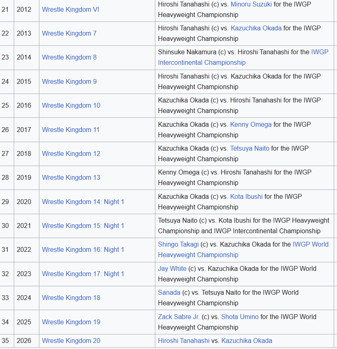The image size is (337, 349).
Task: Click the row number 25 cell
Action: click(6, 106)
